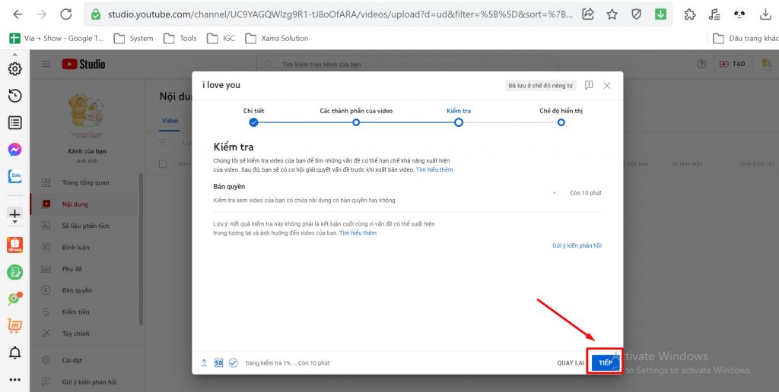Click the TẠO create button

pyautogui.click(x=733, y=64)
